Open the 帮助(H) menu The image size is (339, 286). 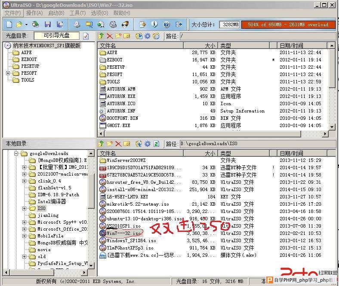121,13
